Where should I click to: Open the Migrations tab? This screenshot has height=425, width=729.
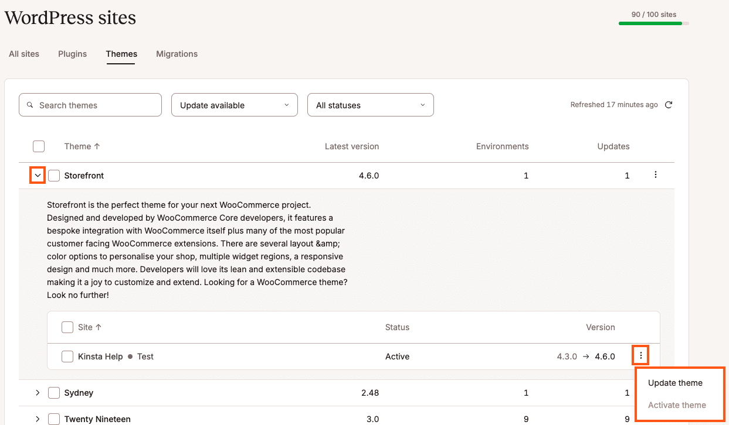click(x=177, y=54)
